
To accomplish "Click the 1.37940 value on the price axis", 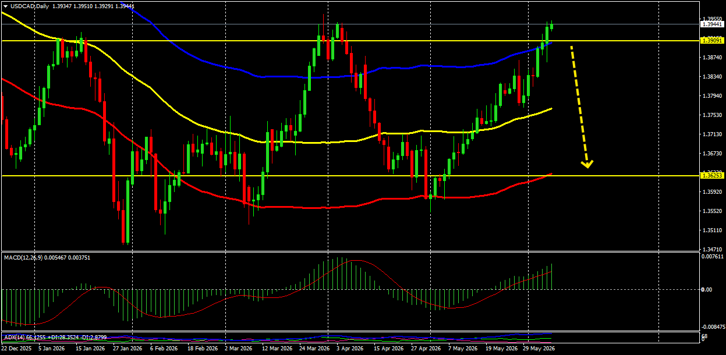I will [712, 96].
